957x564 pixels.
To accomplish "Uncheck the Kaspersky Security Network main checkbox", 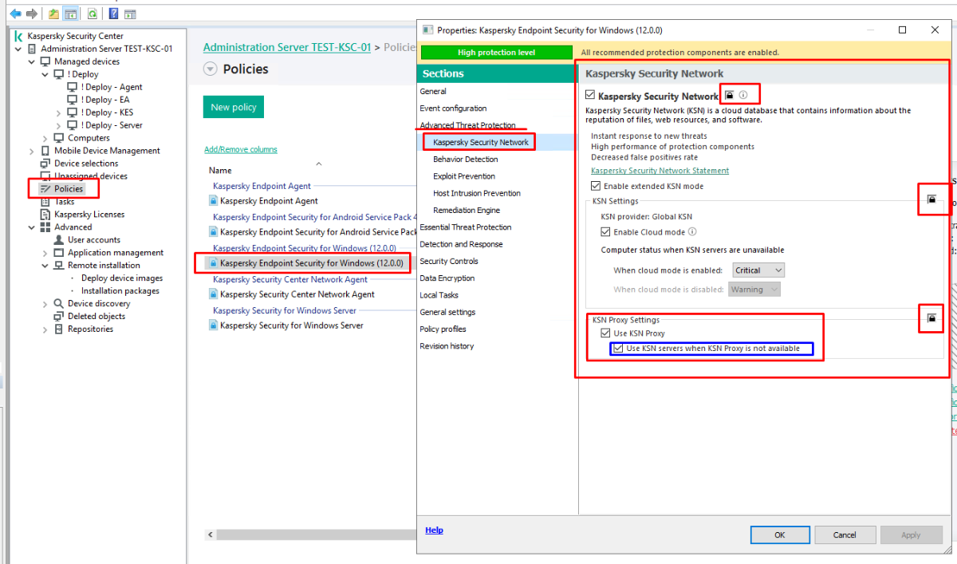I will [590, 95].
